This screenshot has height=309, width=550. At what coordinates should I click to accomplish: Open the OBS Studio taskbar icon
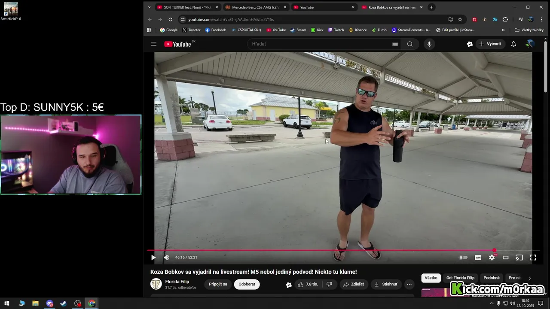[x=78, y=303]
